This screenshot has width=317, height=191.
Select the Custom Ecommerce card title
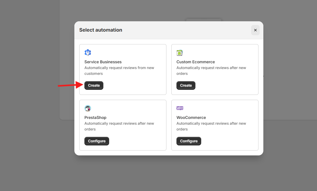tap(196, 62)
